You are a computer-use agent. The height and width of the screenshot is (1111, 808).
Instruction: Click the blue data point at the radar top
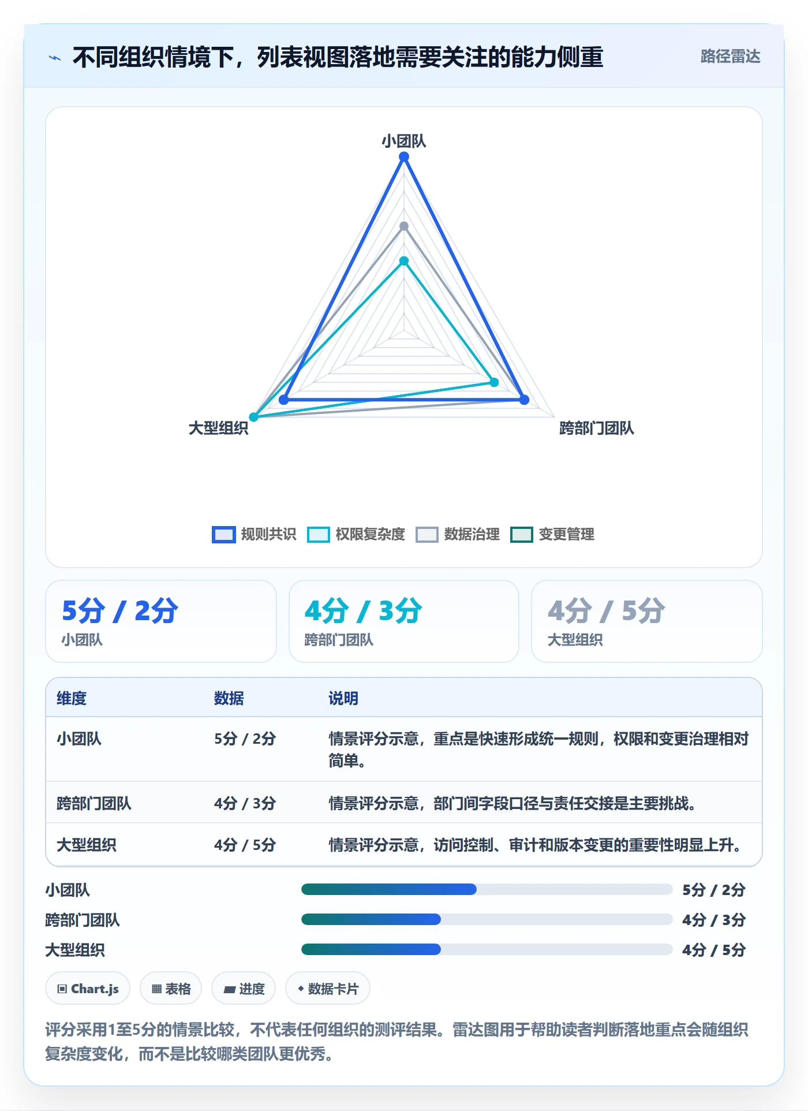tap(404, 156)
